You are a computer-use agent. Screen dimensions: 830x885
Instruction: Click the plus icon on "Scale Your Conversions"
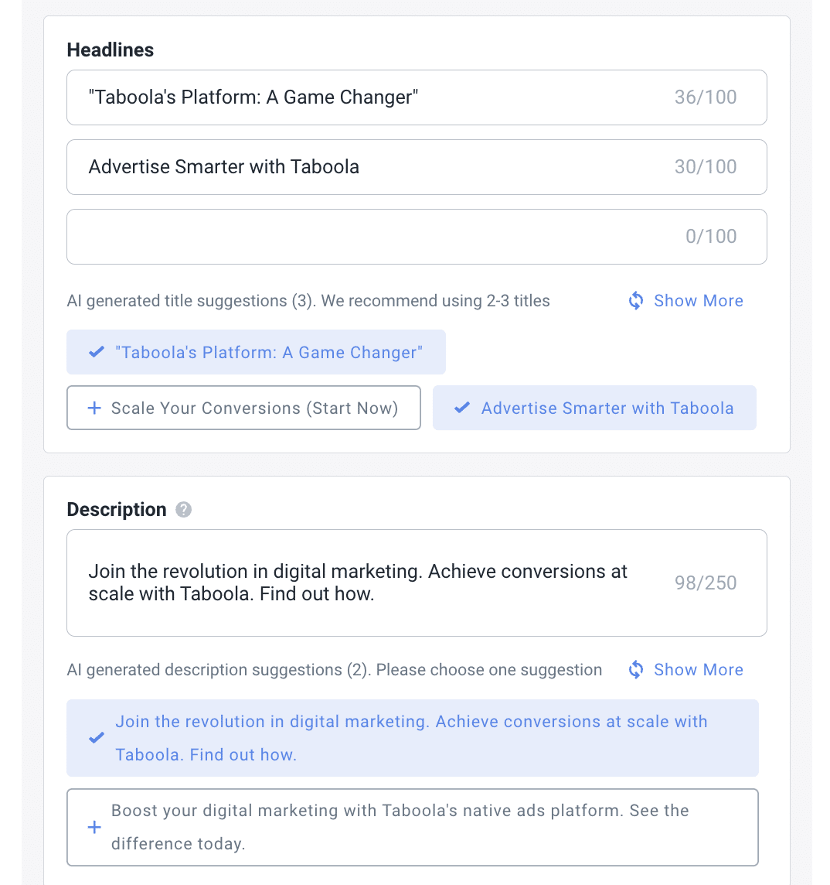pos(93,408)
